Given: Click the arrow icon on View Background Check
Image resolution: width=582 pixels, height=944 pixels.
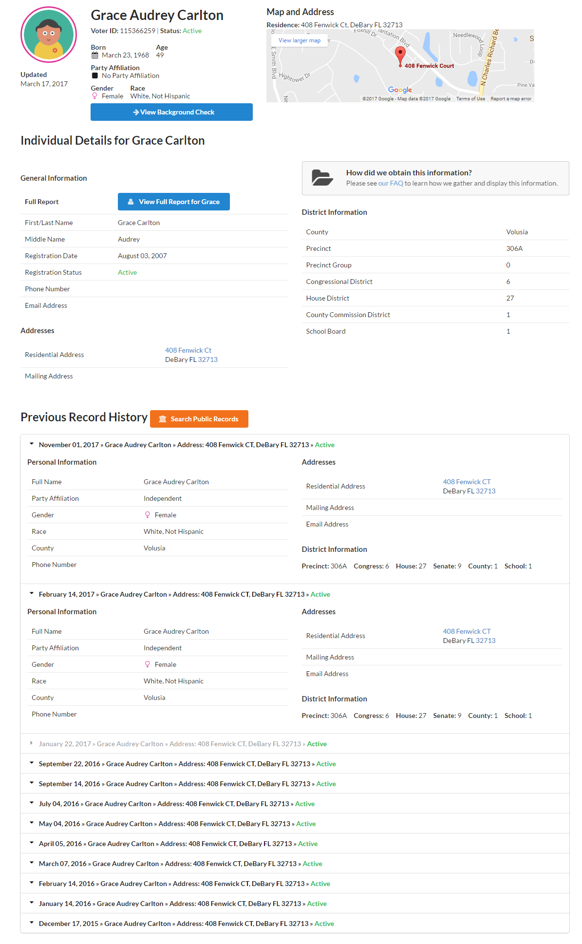Looking at the screenshot, I should tap(136, 112).
